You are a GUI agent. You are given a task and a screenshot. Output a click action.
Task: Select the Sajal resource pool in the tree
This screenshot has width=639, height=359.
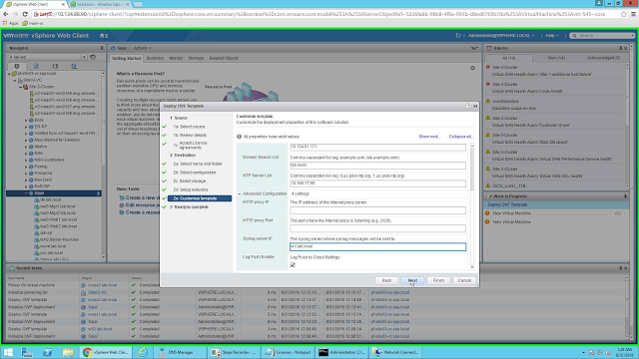point(39,193)
